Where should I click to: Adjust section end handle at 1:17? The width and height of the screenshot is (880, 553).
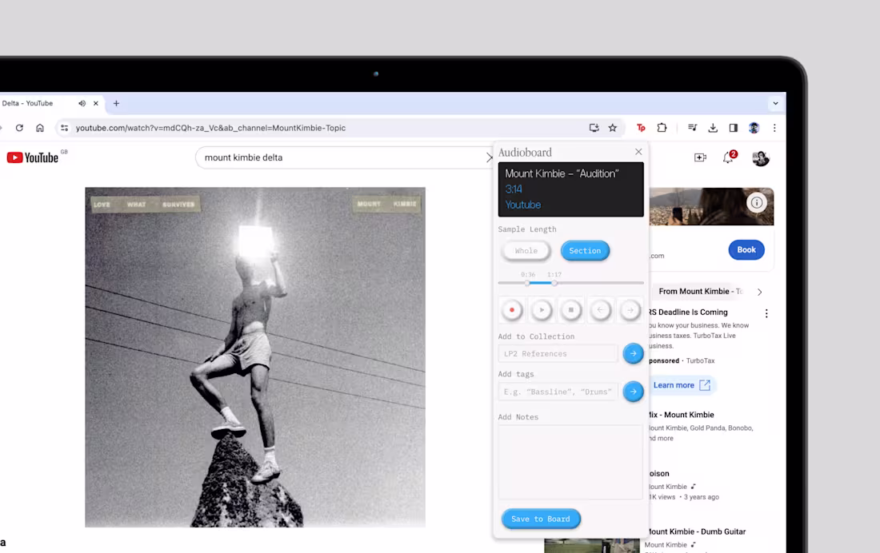(x=554, y=283)
